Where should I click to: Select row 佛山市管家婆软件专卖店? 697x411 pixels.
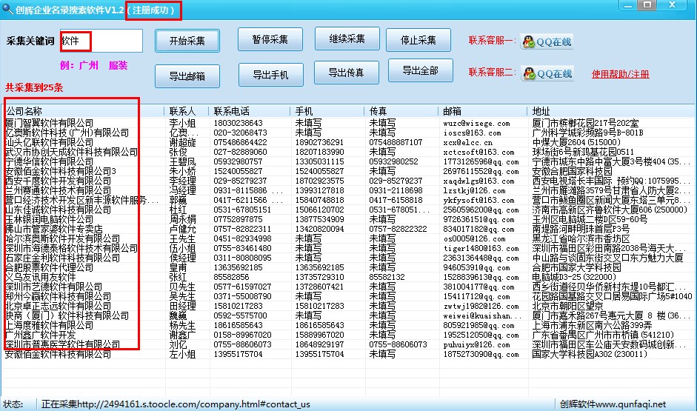click(x=349, y=229)
